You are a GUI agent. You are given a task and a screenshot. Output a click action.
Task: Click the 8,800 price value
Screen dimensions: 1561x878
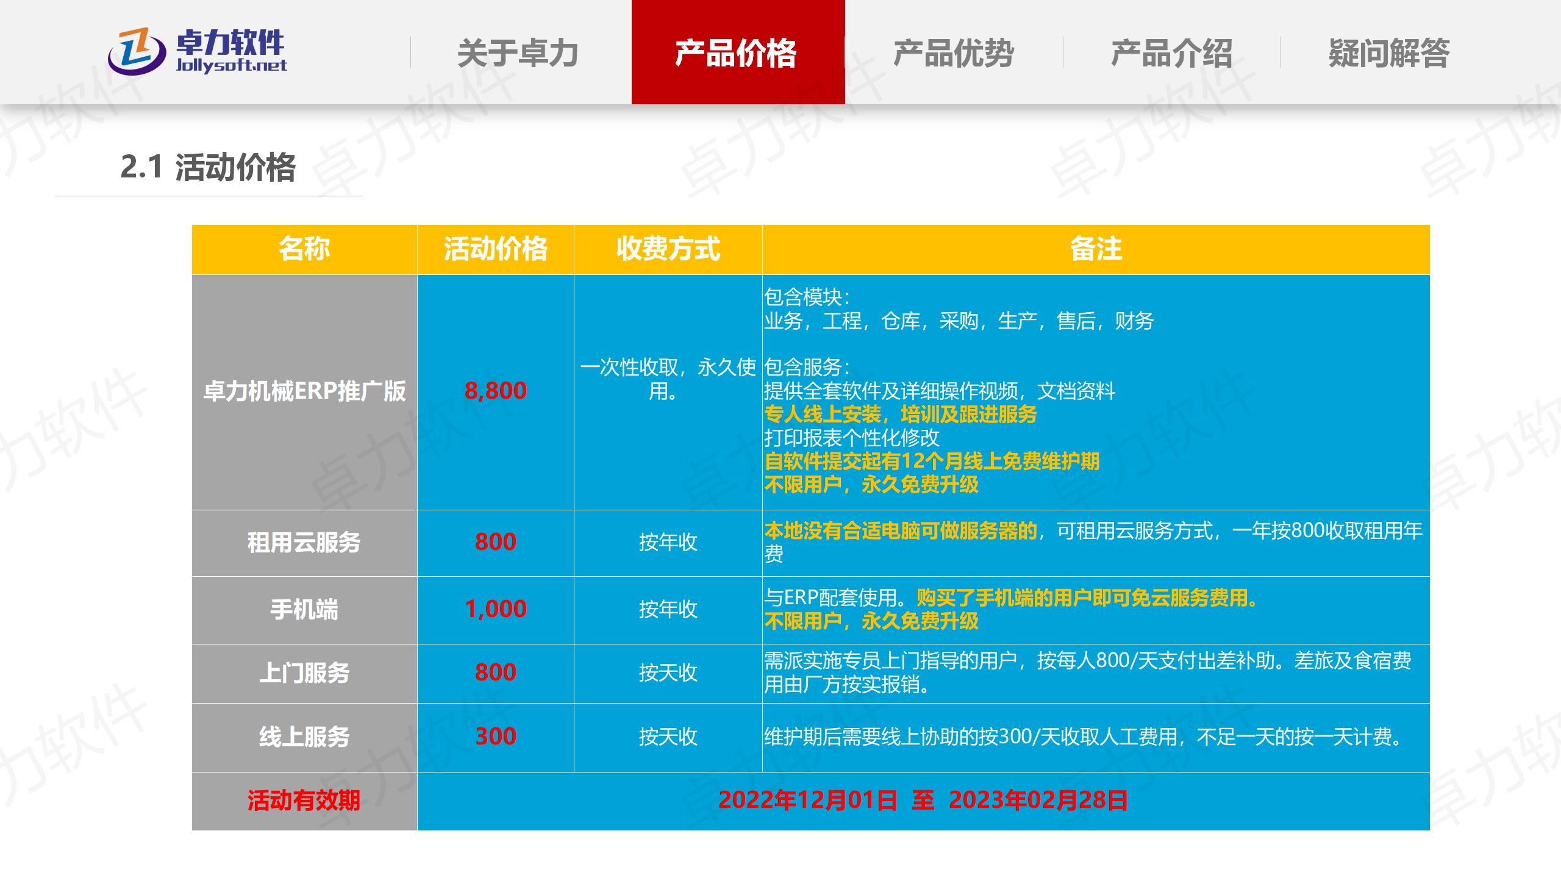click(x=496, y=391)
